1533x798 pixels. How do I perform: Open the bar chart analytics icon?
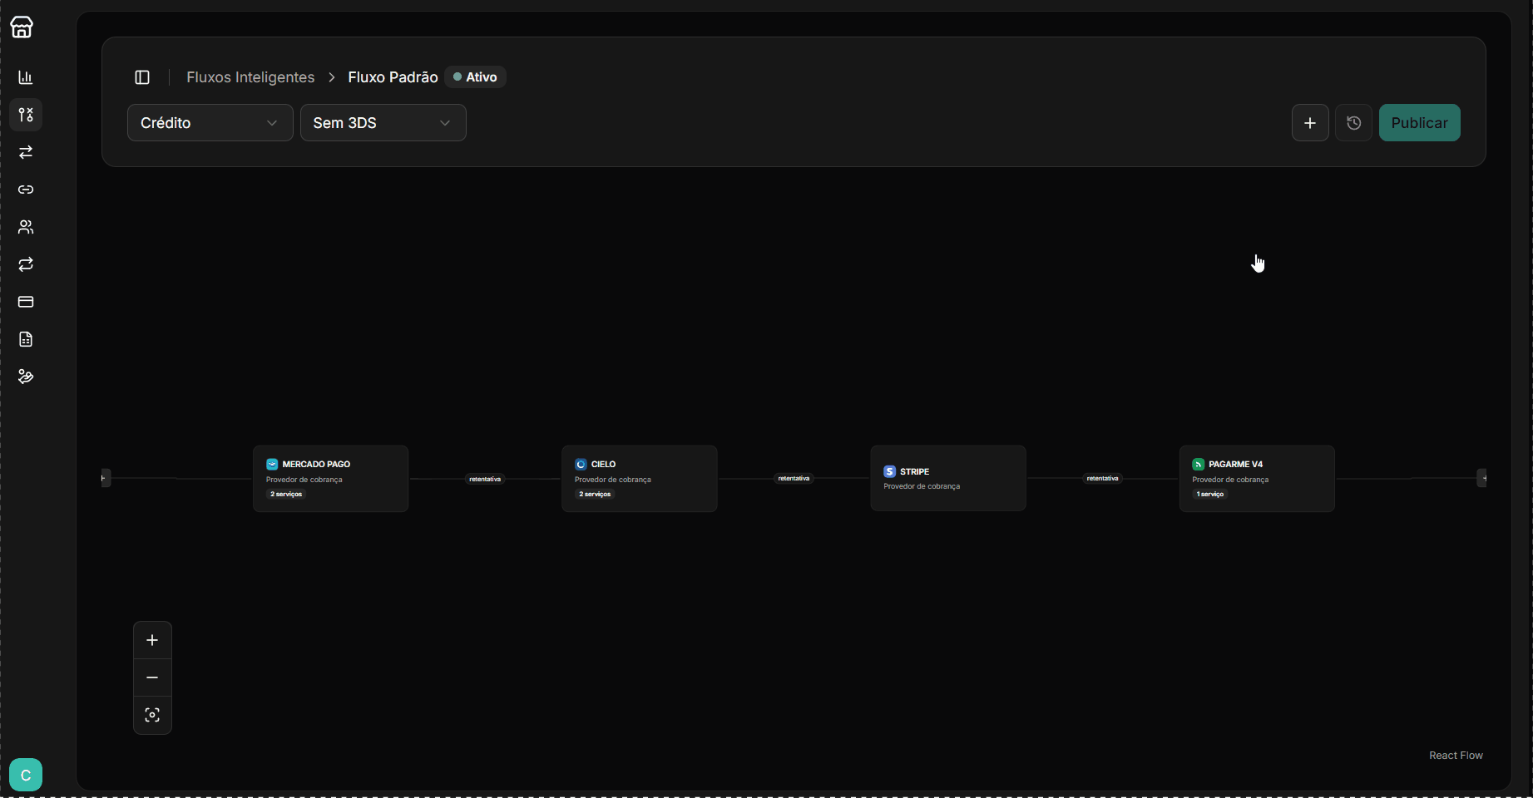coord(26,77)
